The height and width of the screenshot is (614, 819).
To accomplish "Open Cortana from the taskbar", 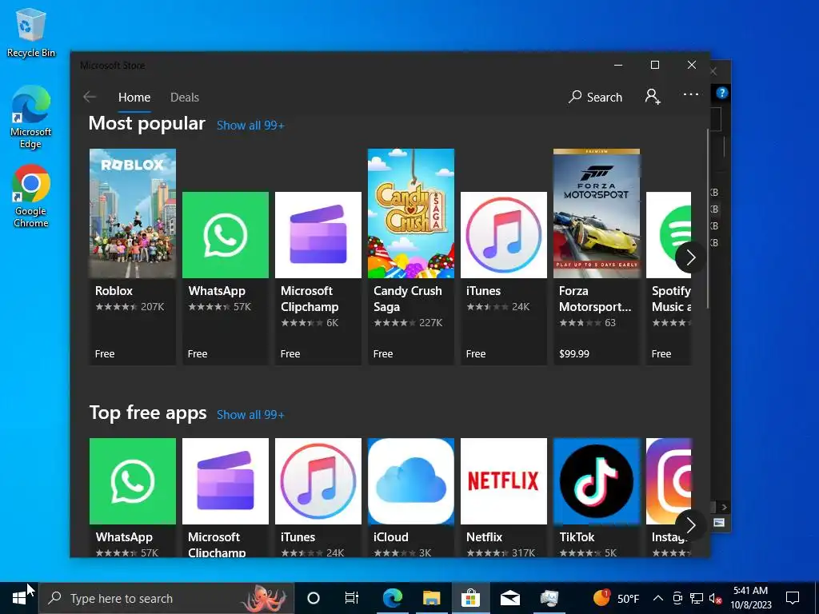I will coord(313,598).
